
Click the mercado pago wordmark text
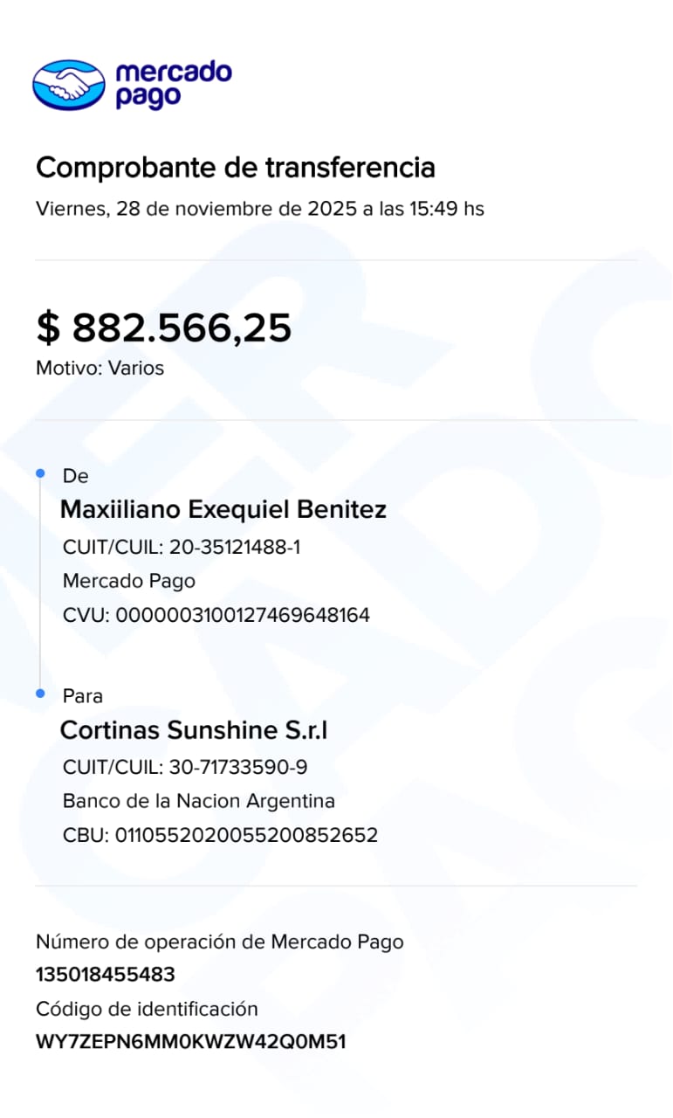point(173,84)
